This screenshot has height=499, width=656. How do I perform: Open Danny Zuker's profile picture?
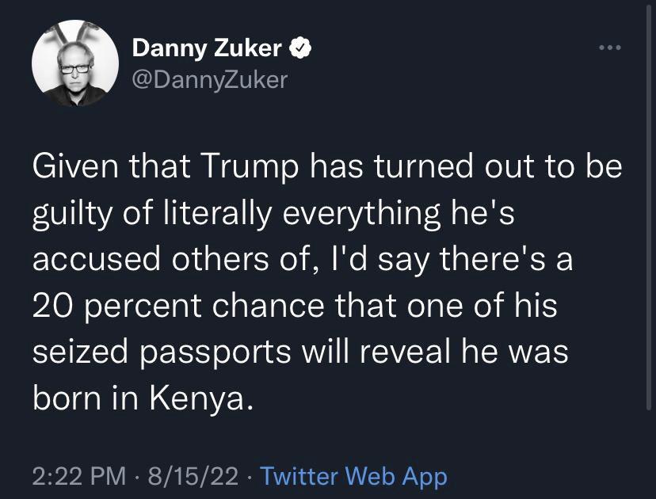click(x=75, y=63)
